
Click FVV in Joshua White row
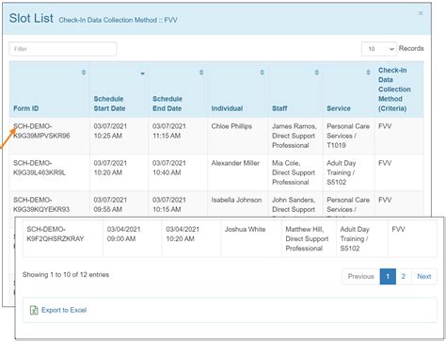pos(398,229)
